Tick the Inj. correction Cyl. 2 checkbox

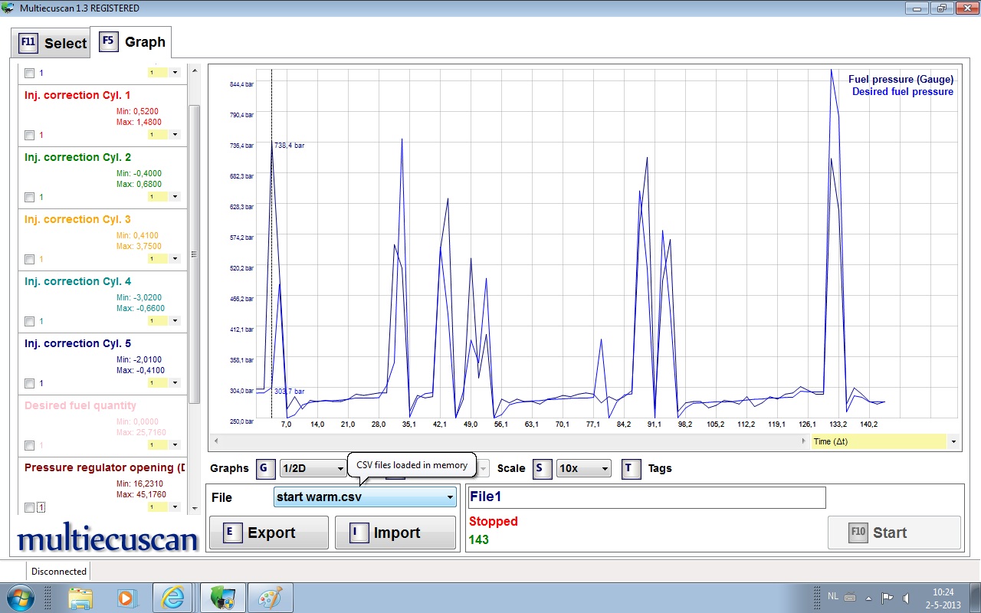tap(29, 197)
